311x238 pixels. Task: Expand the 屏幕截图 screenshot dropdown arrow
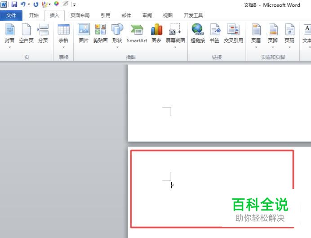click(175, 47)
